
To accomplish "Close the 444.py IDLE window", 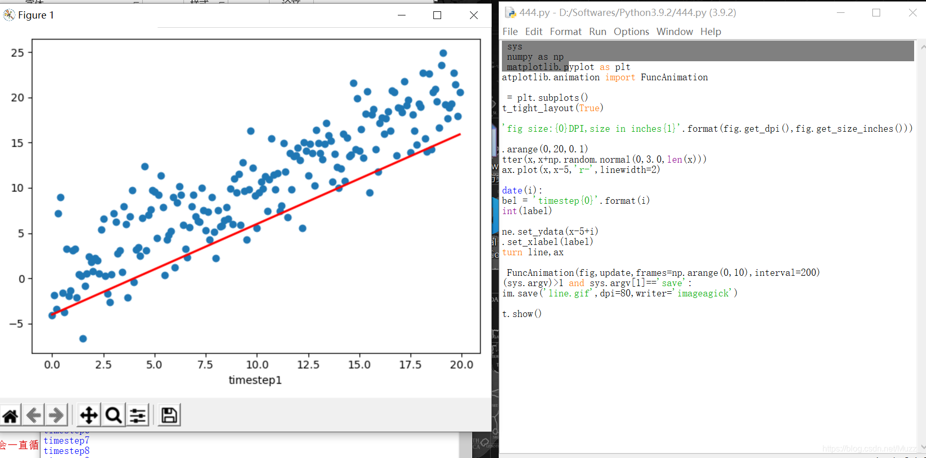I will pyautogui.click(x=913, y=12).
